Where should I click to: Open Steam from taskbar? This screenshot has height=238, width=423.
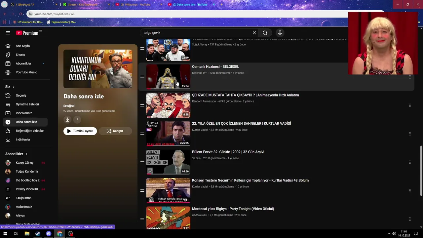(38, 234)
